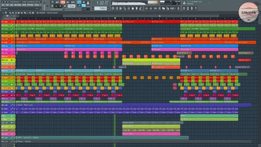Click the Alt modifier button in toolbar

[x=150, y=8]
